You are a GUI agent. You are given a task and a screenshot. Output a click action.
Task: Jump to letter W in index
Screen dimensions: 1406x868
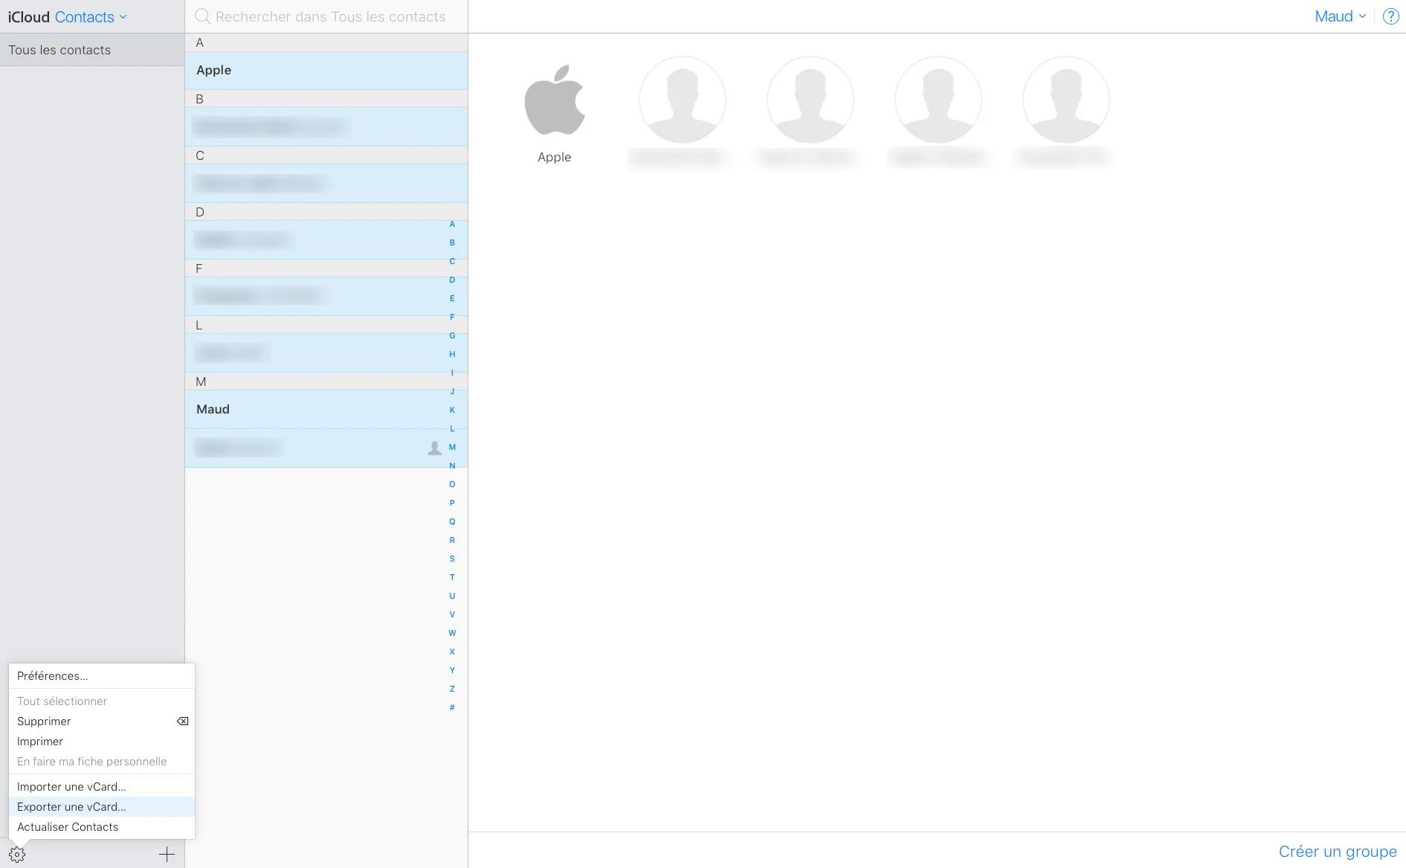coord(452,633)
